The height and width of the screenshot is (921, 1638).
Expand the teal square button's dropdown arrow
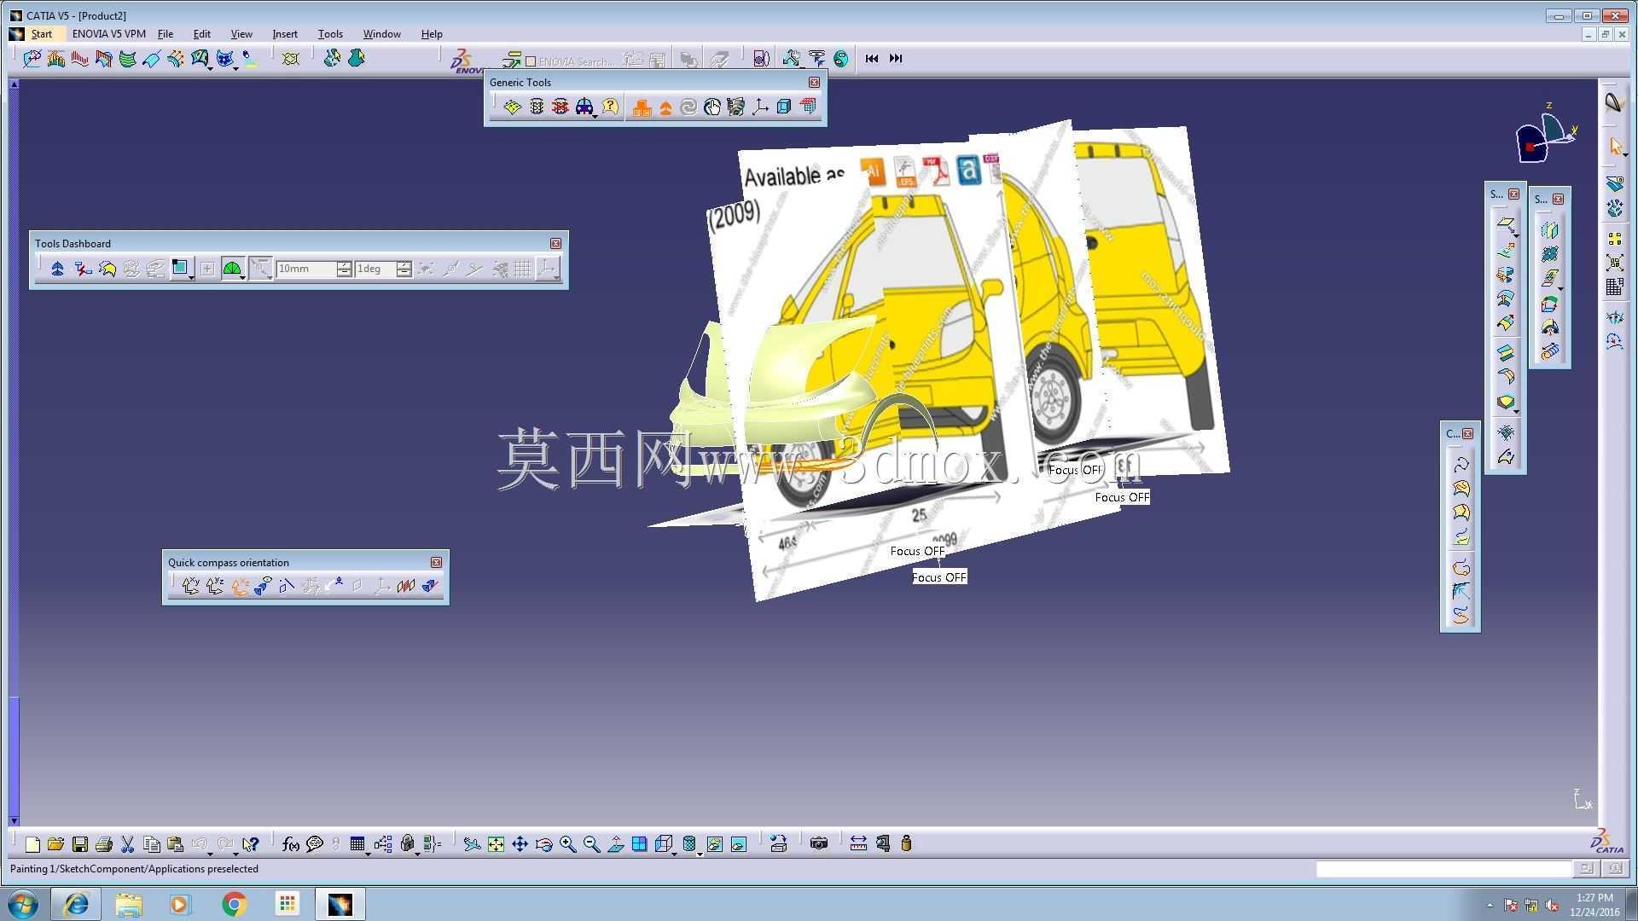pos(191,278)
